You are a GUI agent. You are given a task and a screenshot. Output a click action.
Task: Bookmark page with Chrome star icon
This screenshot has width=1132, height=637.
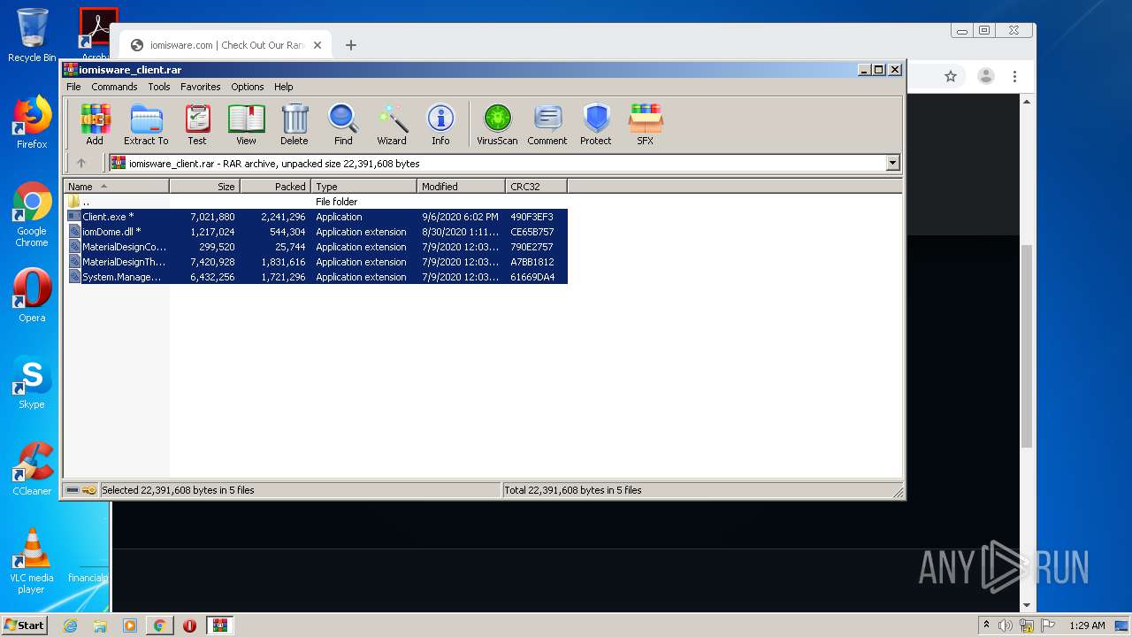point(951,77)
